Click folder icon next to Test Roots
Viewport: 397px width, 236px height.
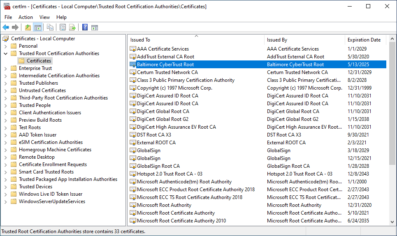14,127
